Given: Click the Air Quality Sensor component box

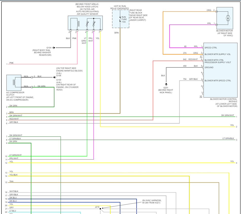Looking at the screenshot, I should click(85, 23).
